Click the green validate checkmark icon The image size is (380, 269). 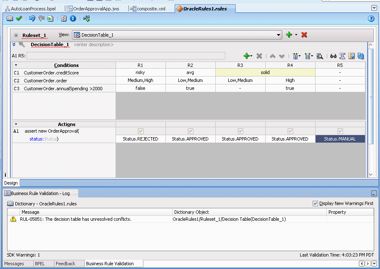19,18
